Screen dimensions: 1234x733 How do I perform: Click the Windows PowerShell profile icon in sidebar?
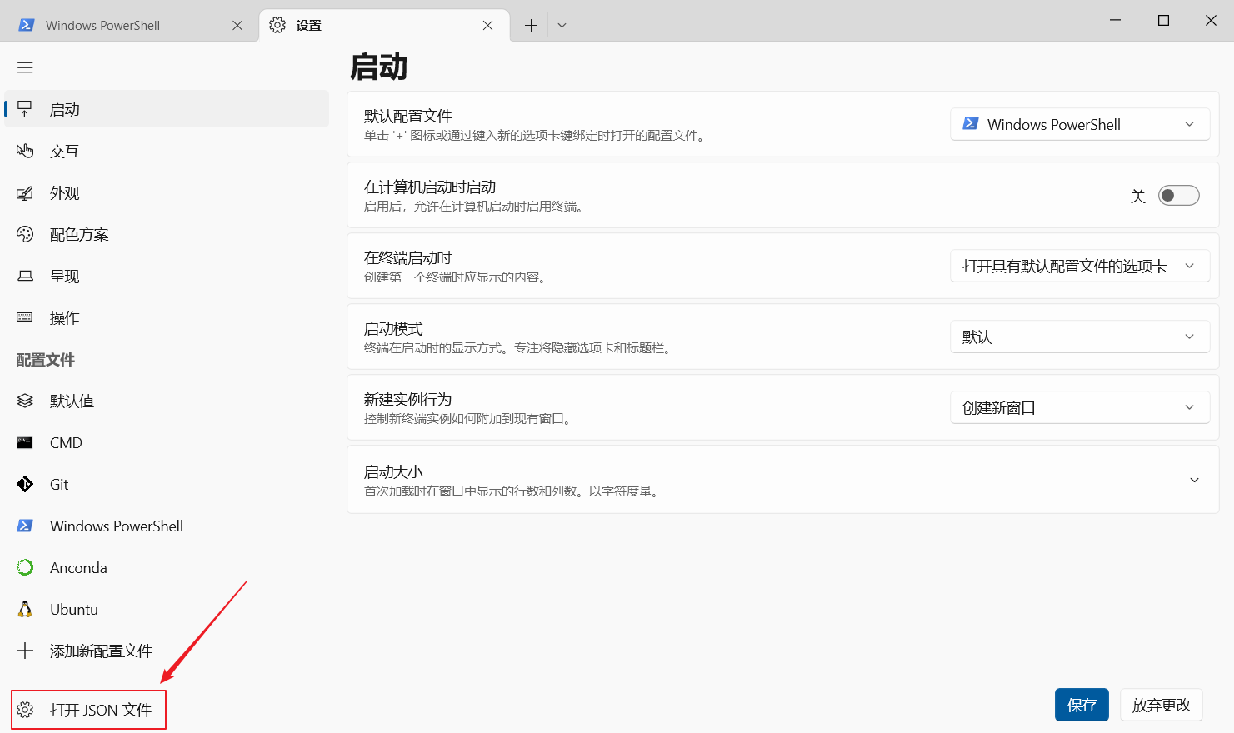click(25, 526)
